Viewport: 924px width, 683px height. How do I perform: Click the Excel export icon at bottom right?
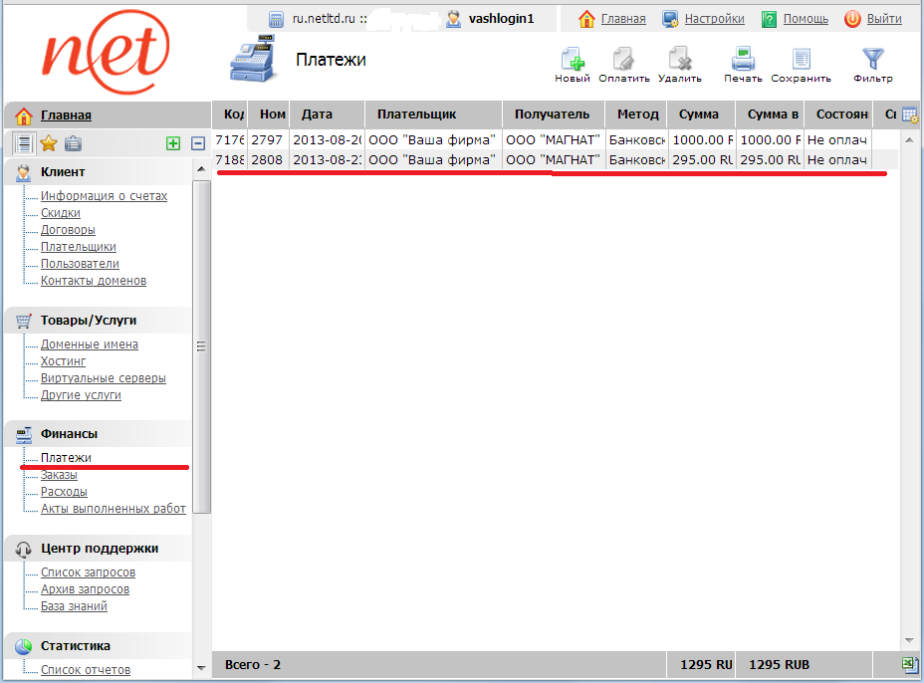click(910, 664)
